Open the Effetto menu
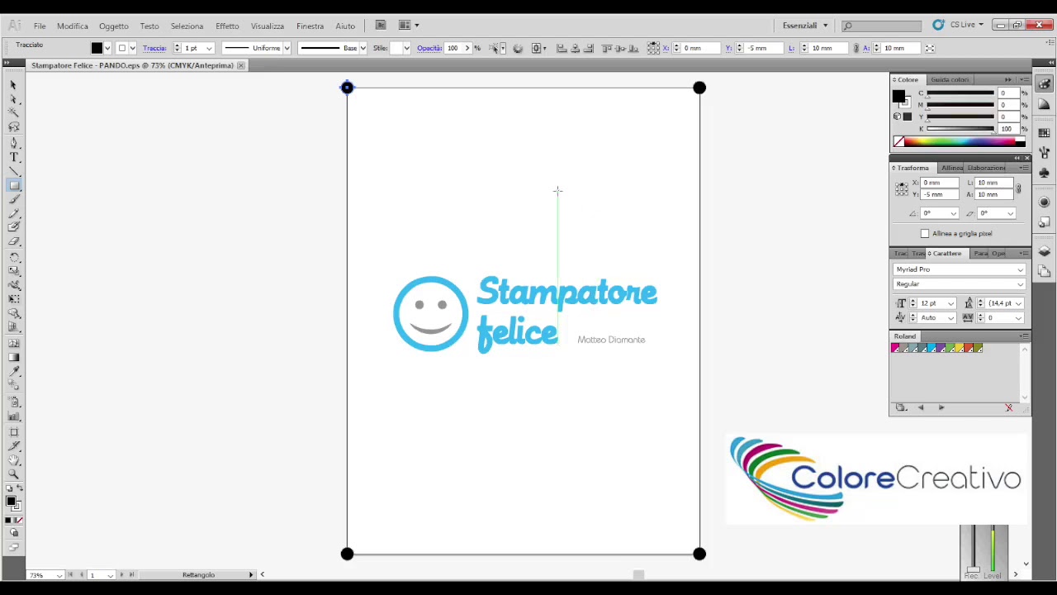The image size is (1057, 595). pyautogui.click(x=227, y=26)
